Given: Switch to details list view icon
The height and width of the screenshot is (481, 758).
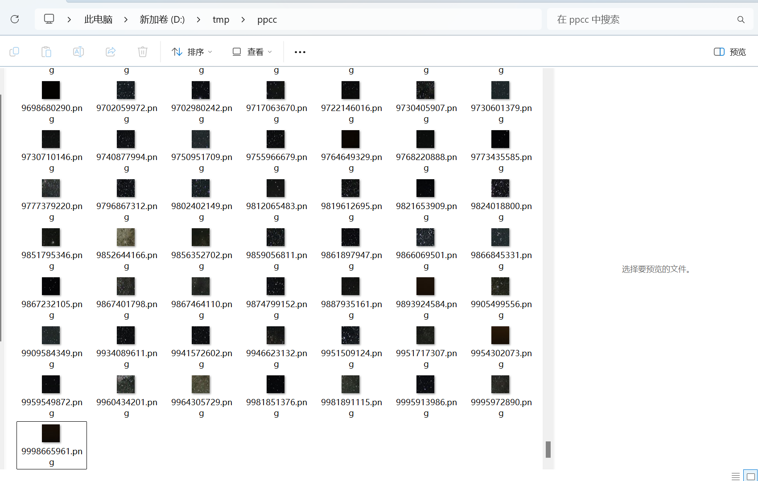Looking at the screenshot, I should click(x=736, y=476).
